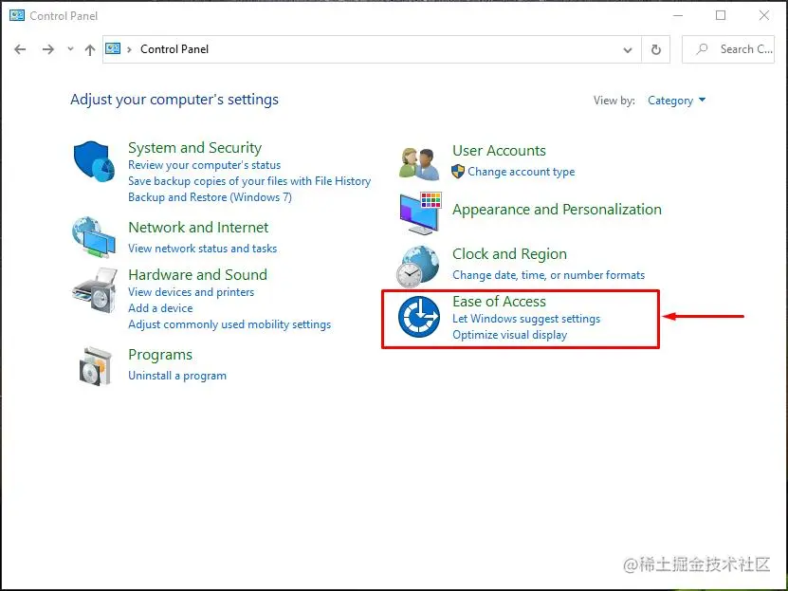
Task: Open Save backup copies with File History
Action: (249, 181)
